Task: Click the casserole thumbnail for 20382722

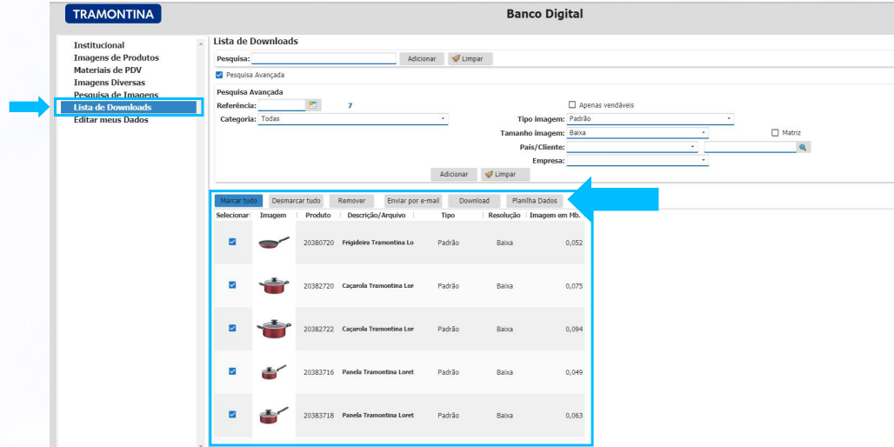Action: (x=274, y=329)
